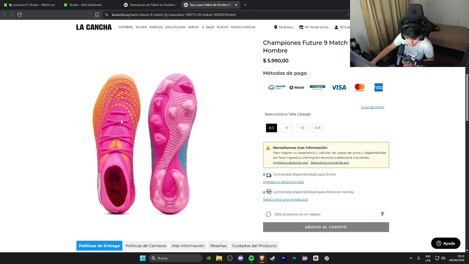Open Discord from the taskbar

240,258
